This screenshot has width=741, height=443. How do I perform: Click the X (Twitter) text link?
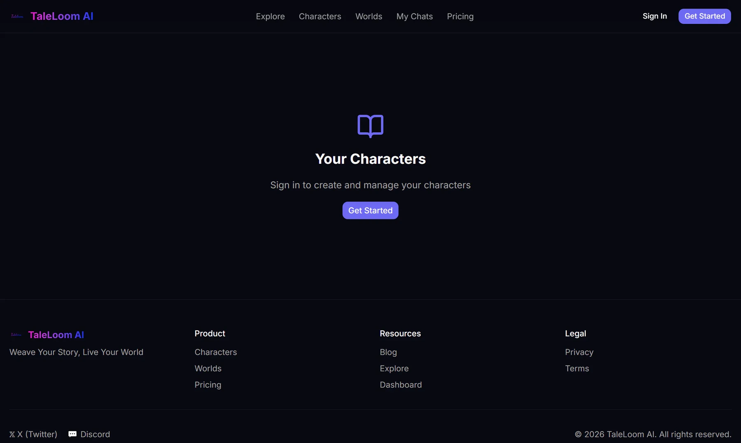pos(37,434)
